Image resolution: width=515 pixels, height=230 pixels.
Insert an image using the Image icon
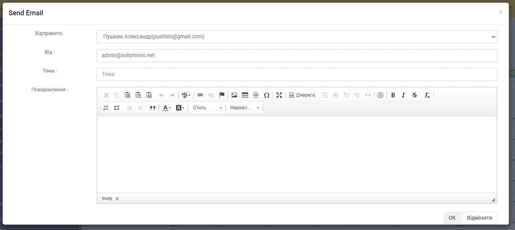coord(234,95)
